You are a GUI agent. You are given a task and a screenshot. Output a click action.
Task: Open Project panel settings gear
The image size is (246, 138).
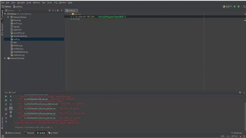pos(58,10)
